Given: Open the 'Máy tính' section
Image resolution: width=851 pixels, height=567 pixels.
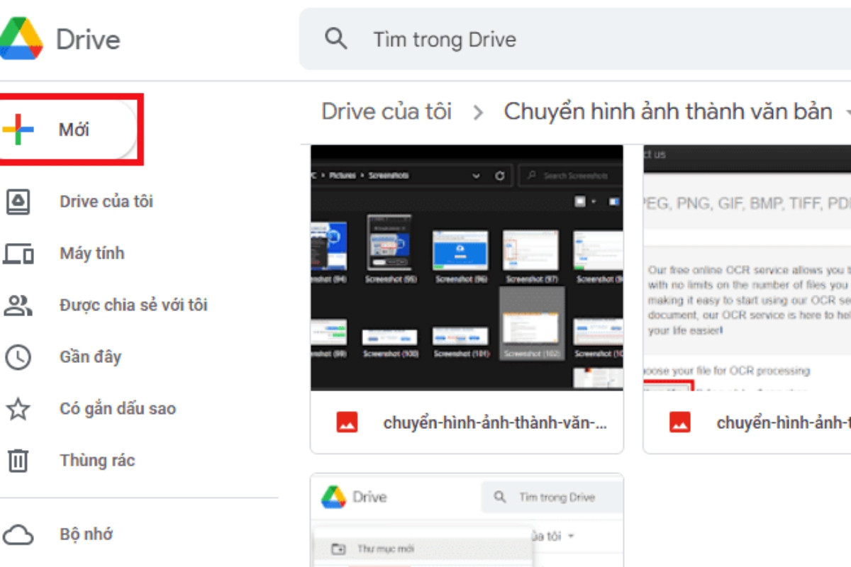Looking at the screenshot, I should point(92,253).
